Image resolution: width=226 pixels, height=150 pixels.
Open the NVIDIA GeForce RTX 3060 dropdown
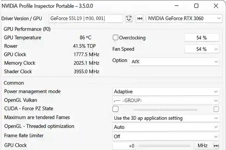click(184, 19)
